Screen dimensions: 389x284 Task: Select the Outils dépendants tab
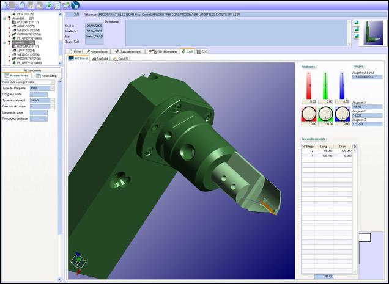click(x=130, y=52)
